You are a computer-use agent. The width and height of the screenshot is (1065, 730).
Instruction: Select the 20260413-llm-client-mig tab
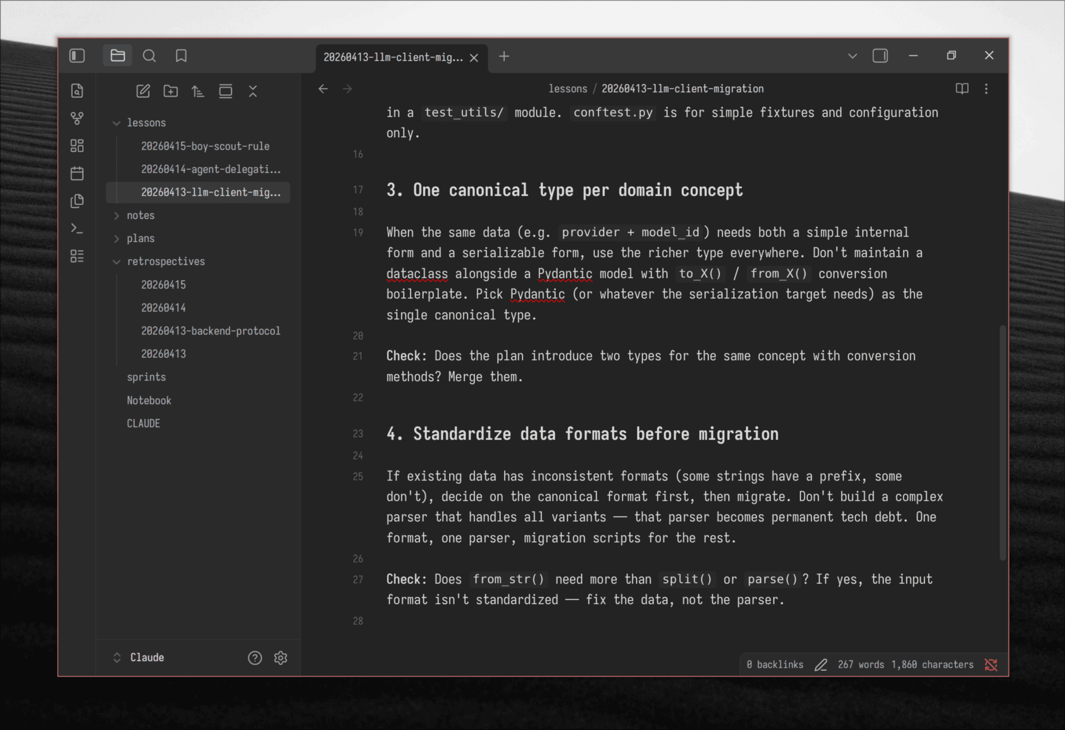coord(395,57)
